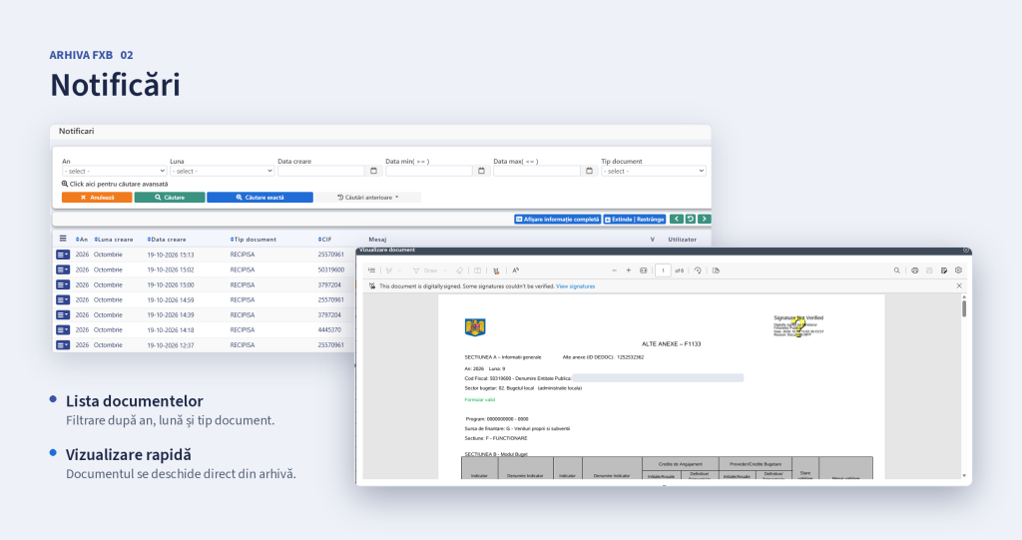
Task: Click the signature certificate icon in PDF toolbar
Action: click(496, 270)
